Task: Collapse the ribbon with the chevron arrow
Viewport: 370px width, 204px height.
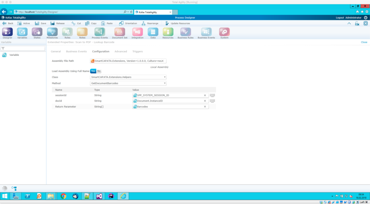Action: [x=349, y=23]
